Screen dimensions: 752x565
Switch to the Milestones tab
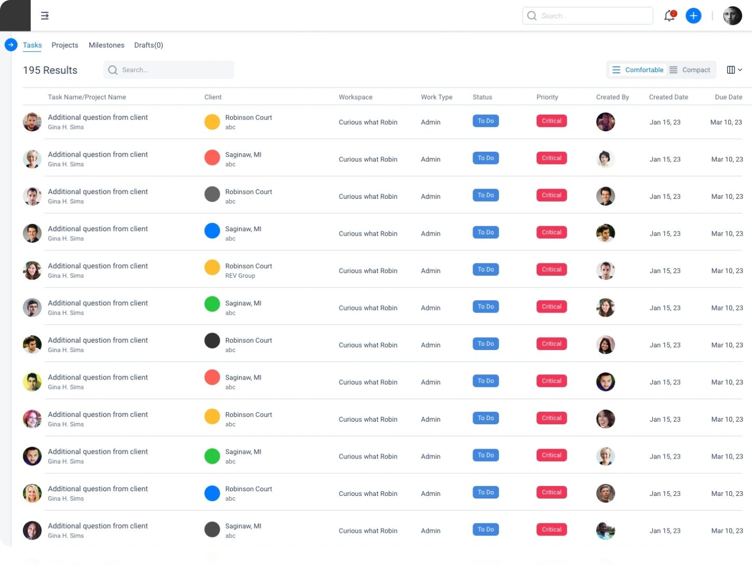tap(106, 45)
